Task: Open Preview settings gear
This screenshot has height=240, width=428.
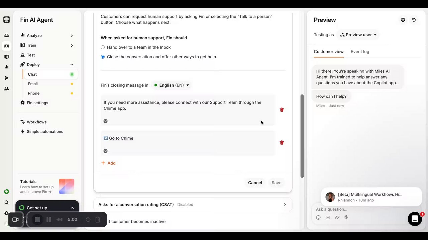Action: [403, 20]
